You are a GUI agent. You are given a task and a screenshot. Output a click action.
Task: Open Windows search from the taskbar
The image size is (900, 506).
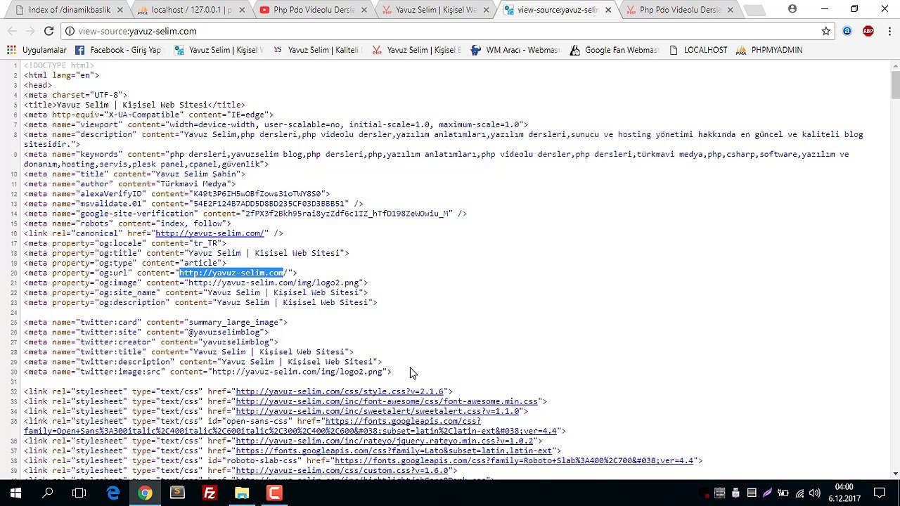(x=48, y=493)
